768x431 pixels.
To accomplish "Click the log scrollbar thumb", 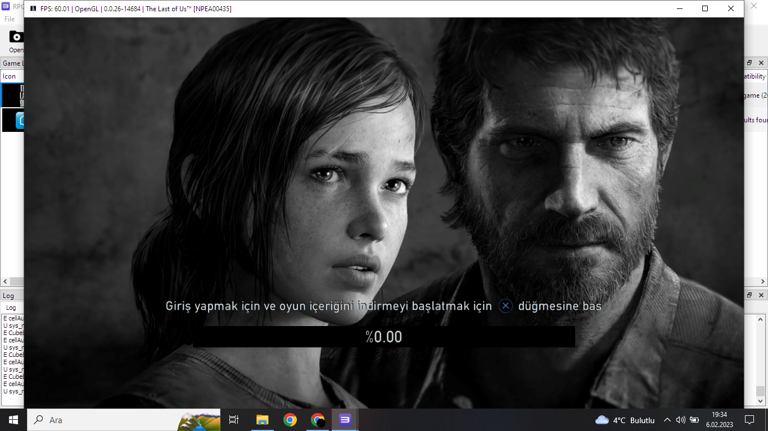I will (x=761, y=391).
